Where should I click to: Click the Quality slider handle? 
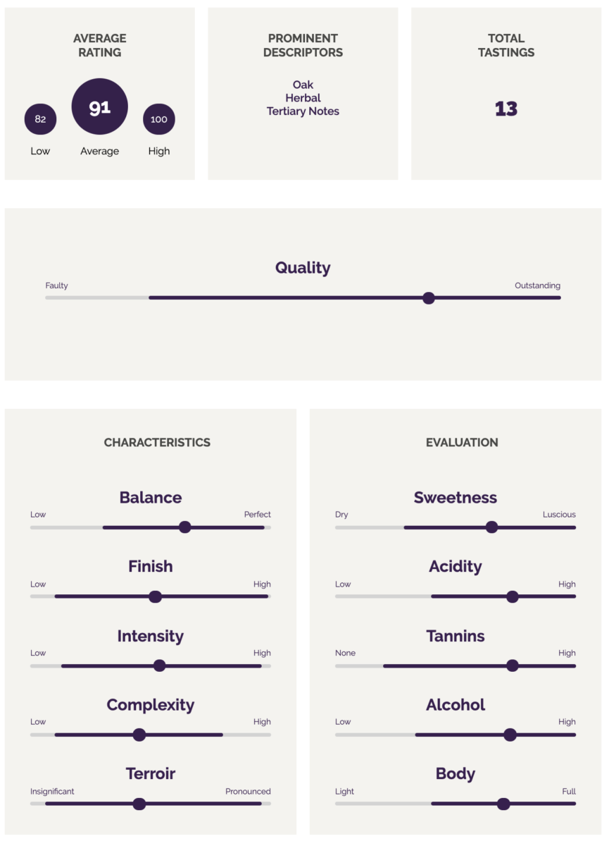coord(429,298)
